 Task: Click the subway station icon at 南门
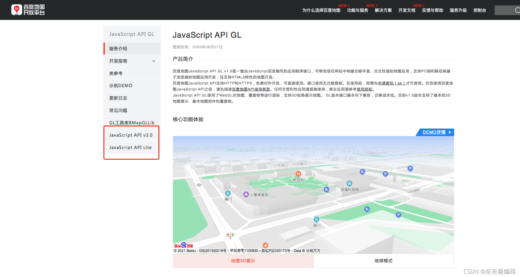click(228, 193)
